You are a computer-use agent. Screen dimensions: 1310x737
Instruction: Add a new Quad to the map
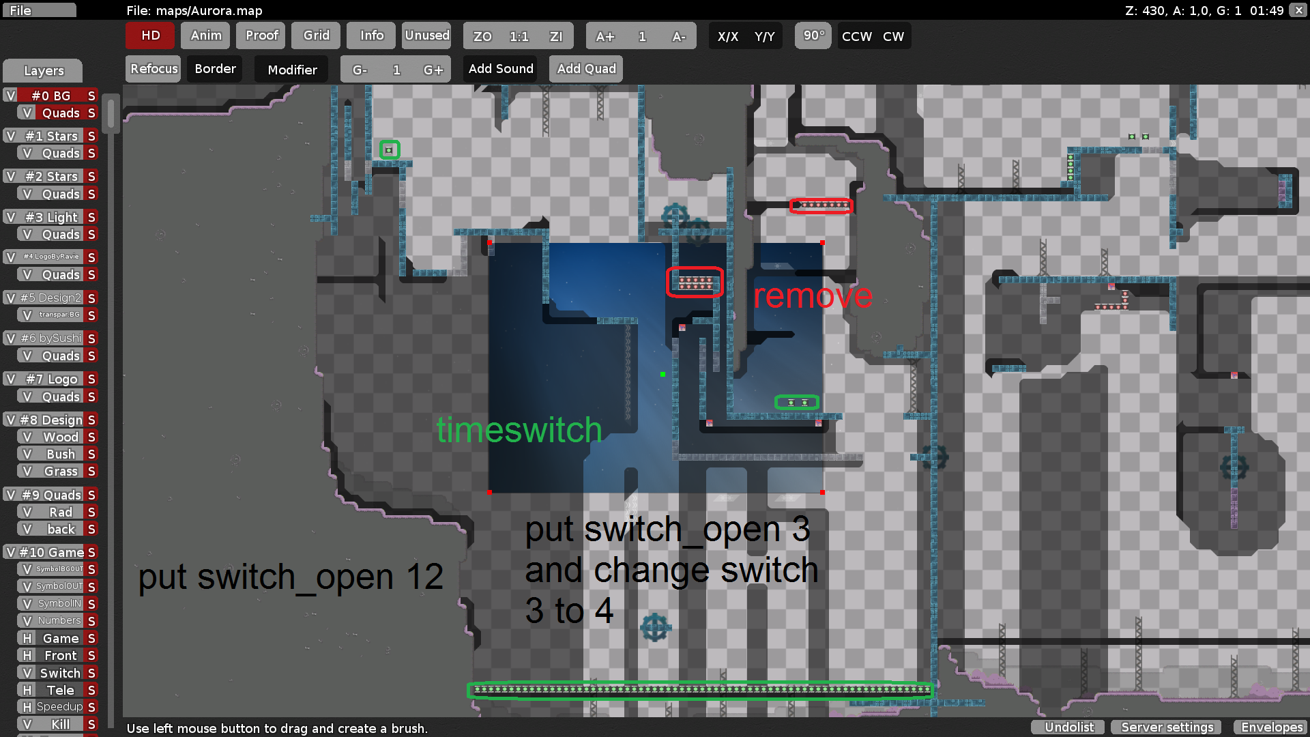[585, 68]
